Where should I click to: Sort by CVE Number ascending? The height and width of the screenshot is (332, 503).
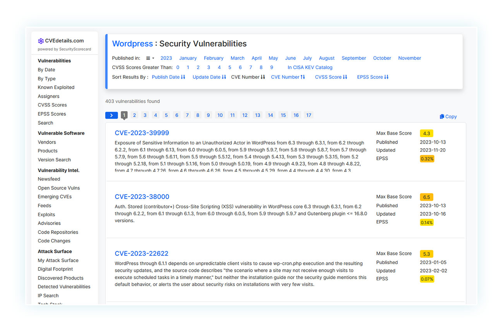(x=288, y=77)
